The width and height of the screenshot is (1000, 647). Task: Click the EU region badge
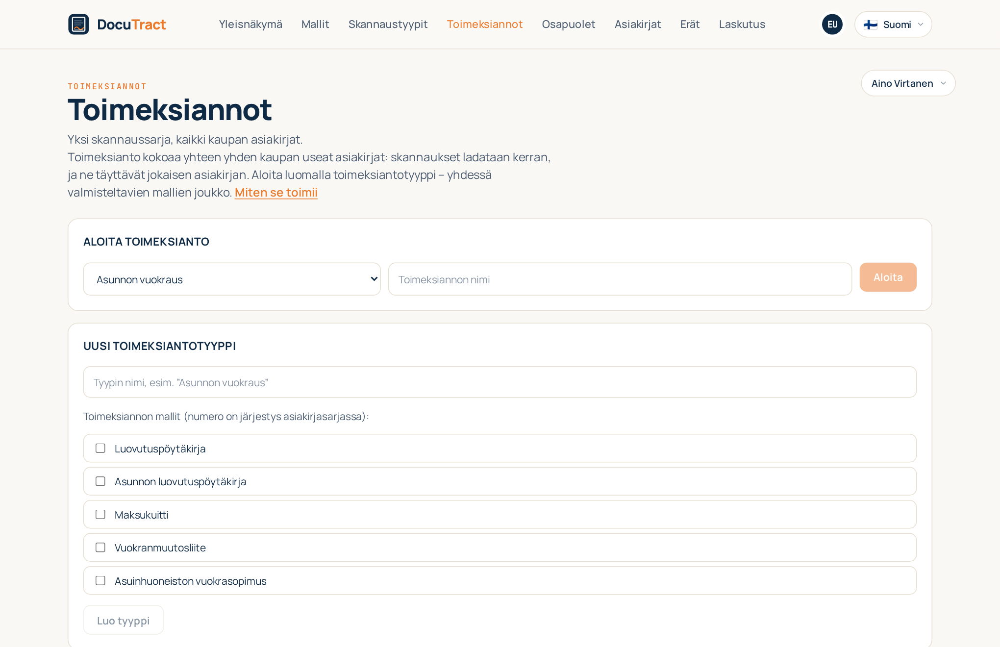click(832, 24)
